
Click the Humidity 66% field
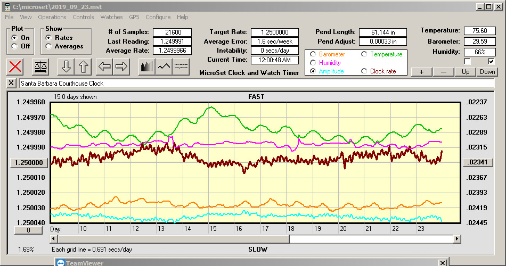coord(479,52)
